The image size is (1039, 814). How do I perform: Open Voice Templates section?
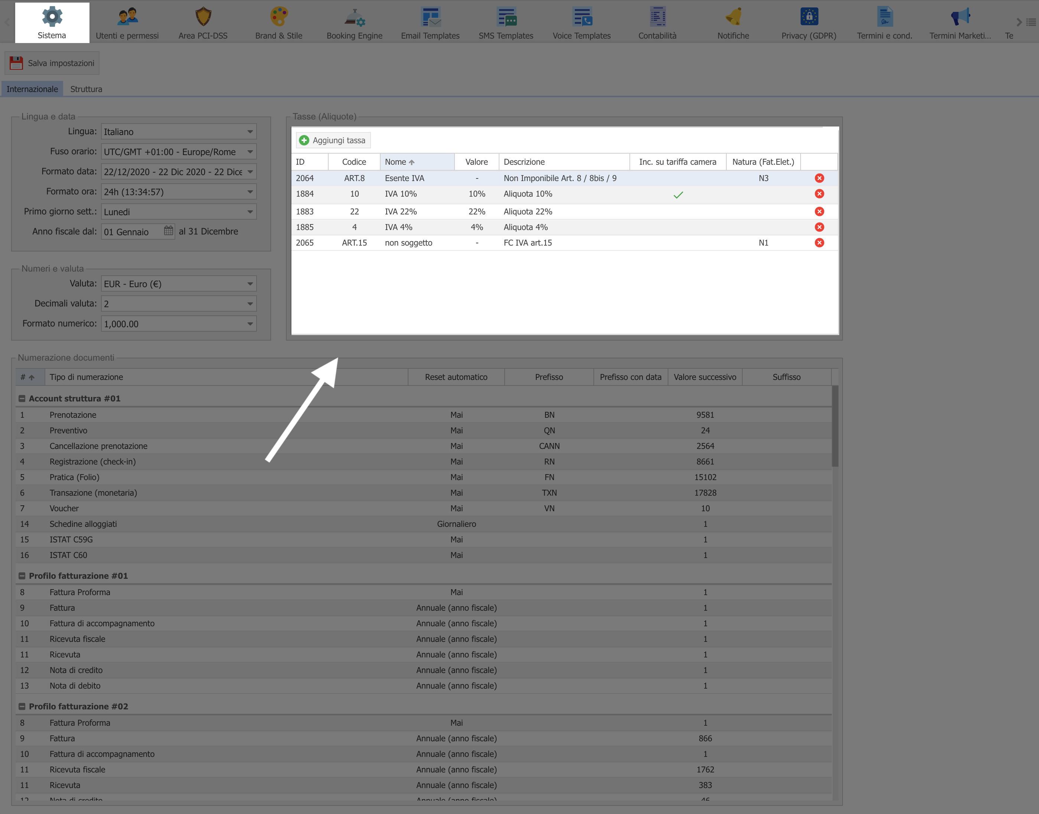[x=582, y=23]
